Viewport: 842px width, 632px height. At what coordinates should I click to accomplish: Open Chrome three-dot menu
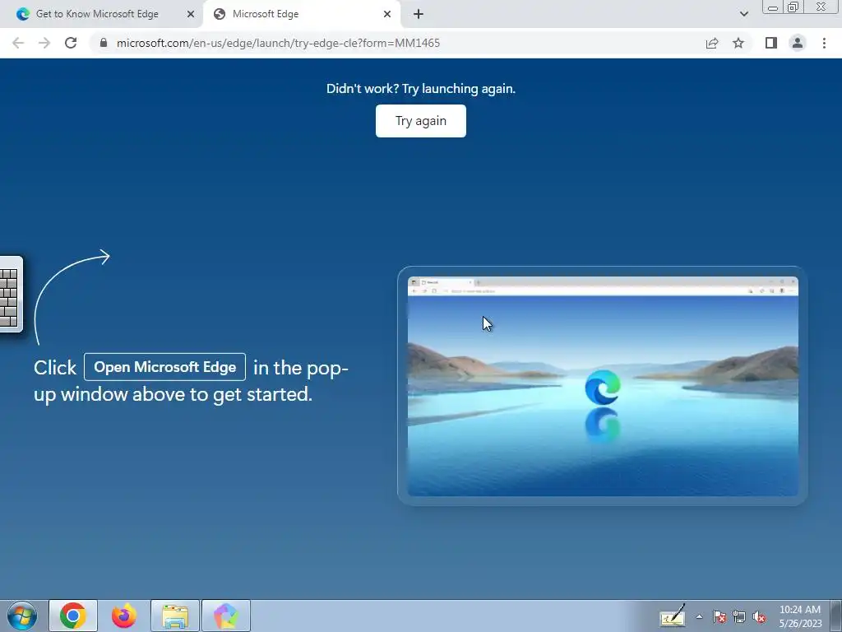coord(824,43)
